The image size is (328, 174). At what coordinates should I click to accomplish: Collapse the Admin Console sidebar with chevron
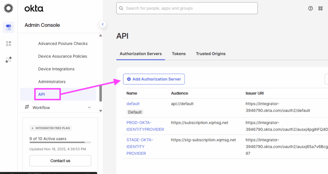[102, 24]
